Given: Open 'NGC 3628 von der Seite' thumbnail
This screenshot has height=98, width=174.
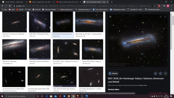Looking at the screenshot, I should [x=89, y=22].
